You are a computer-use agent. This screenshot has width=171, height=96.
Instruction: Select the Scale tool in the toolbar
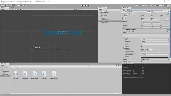click(11, 5)
